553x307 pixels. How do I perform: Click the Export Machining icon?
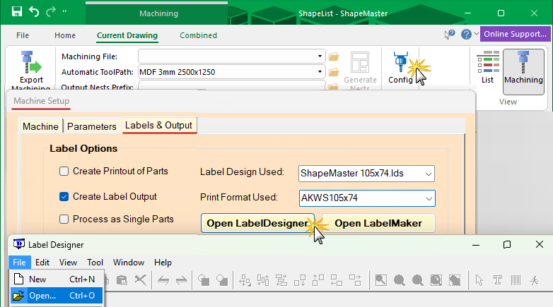coord(26,68)
